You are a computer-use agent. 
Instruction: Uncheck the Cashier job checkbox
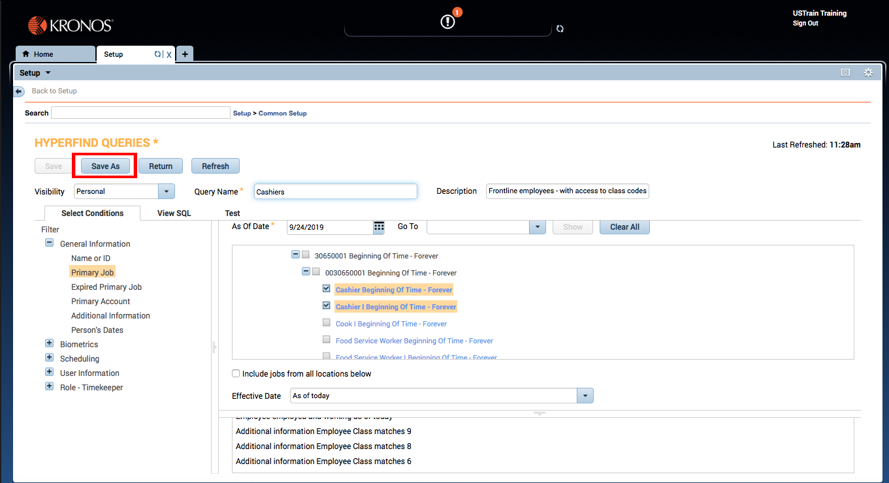(x=327, y=288)
